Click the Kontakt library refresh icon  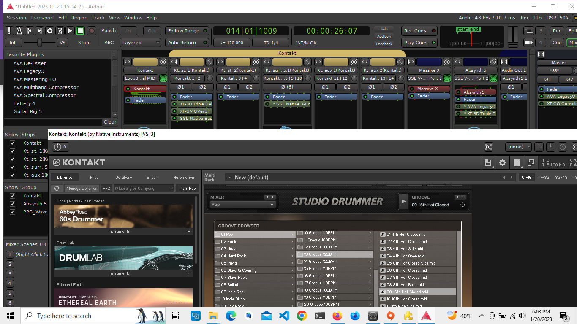(57, 189)
